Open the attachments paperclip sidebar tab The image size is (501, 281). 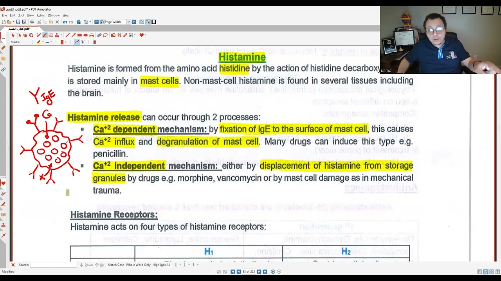coord(3,70)
